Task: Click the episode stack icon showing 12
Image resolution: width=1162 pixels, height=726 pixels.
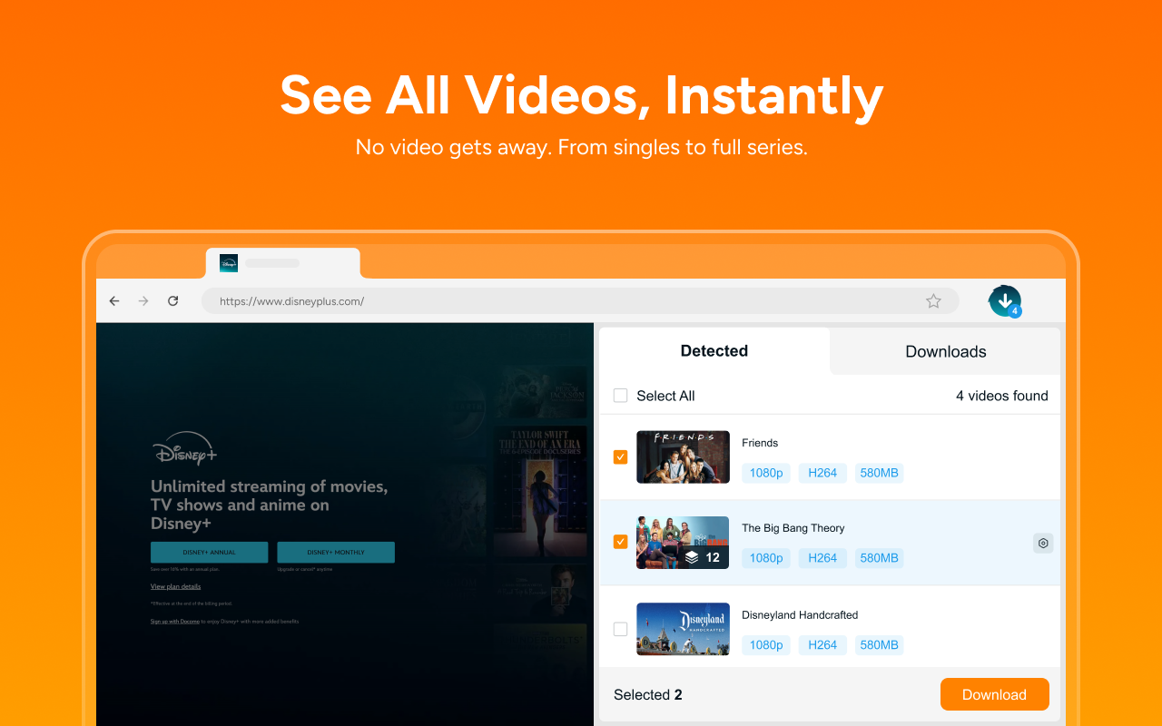Action: [x=692, y=557]
